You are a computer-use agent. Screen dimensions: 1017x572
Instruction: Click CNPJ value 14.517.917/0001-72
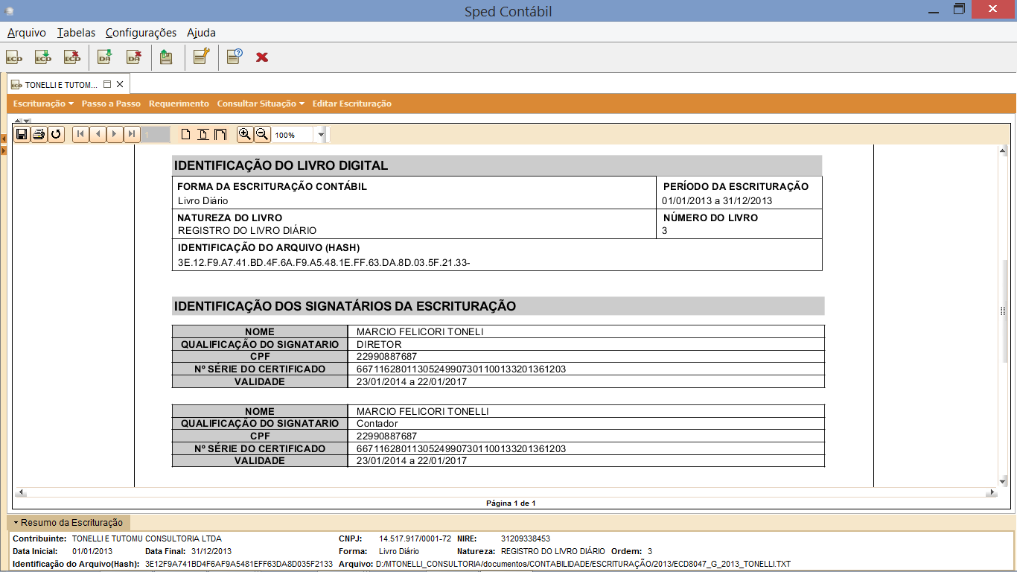click(x=415, y=538)
